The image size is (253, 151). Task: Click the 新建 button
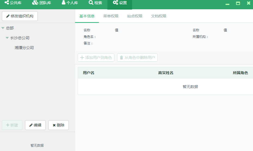12,125
